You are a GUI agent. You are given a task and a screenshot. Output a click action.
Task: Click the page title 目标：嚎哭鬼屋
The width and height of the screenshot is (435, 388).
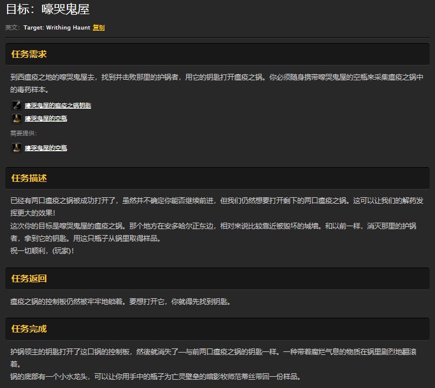pyautogui.click(x=47, y=10)
